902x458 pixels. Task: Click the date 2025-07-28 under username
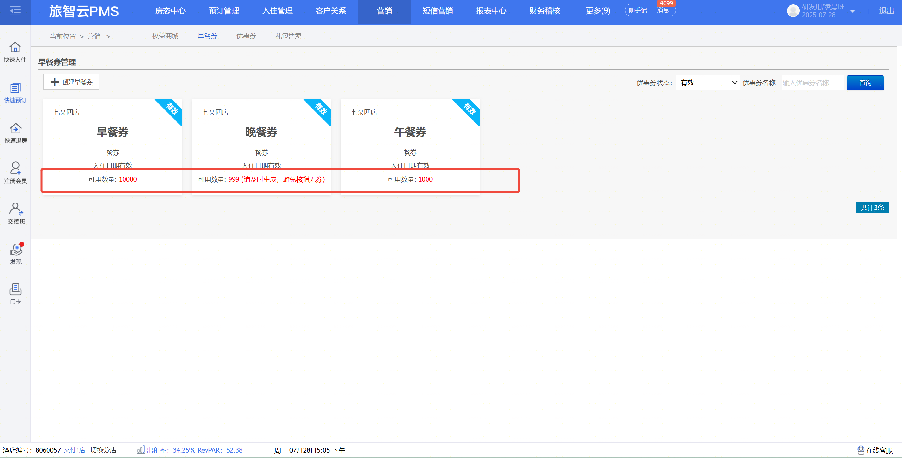[x=819, y=15]
